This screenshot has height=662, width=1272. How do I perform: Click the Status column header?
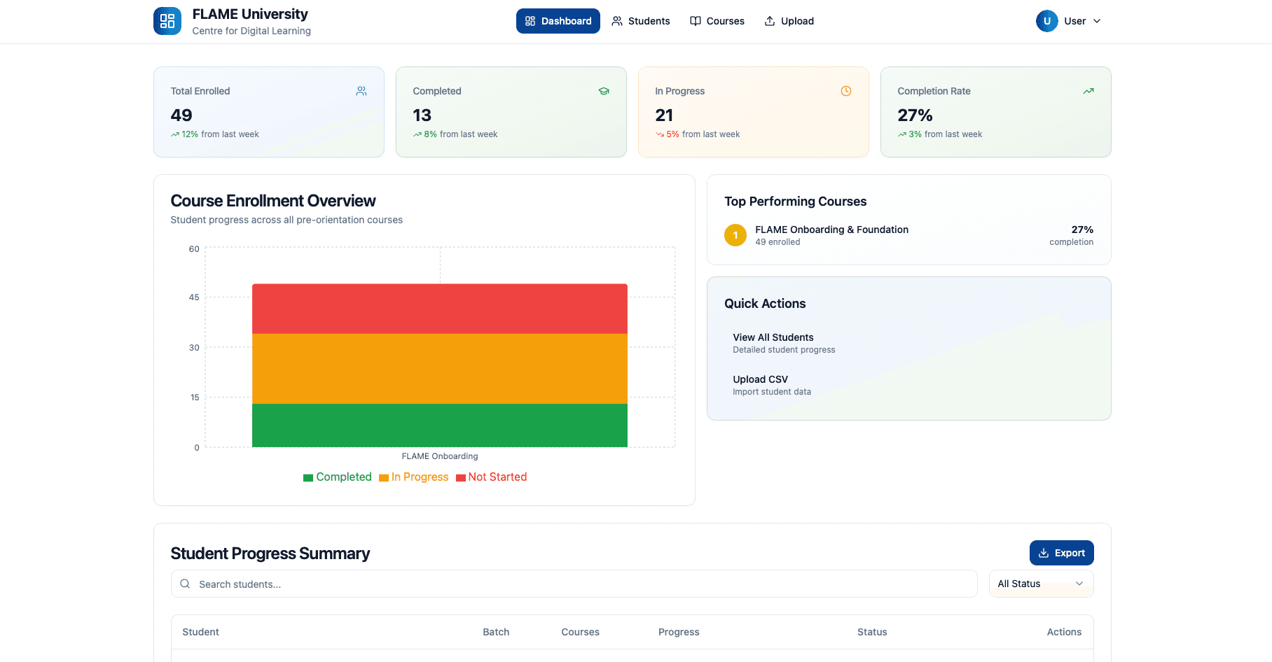(872, 632)
